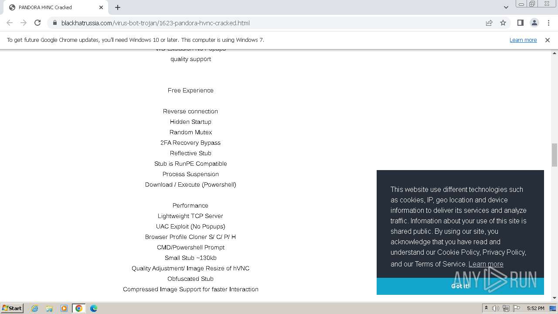Select text 'Reflective Stub'

click(x=191, y=153)
